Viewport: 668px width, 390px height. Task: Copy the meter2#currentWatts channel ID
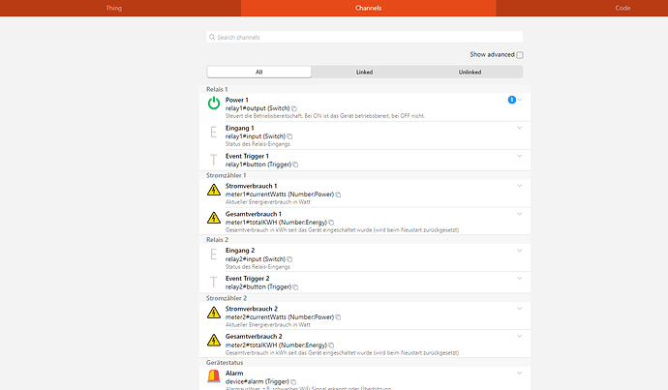[339, 316]
